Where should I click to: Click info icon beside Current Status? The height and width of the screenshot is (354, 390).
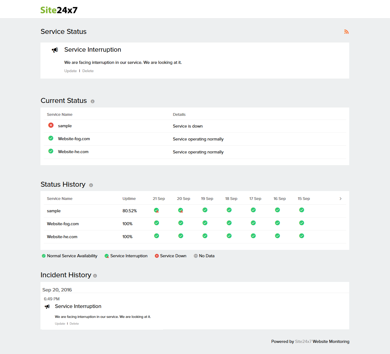(x=93, y=101)
